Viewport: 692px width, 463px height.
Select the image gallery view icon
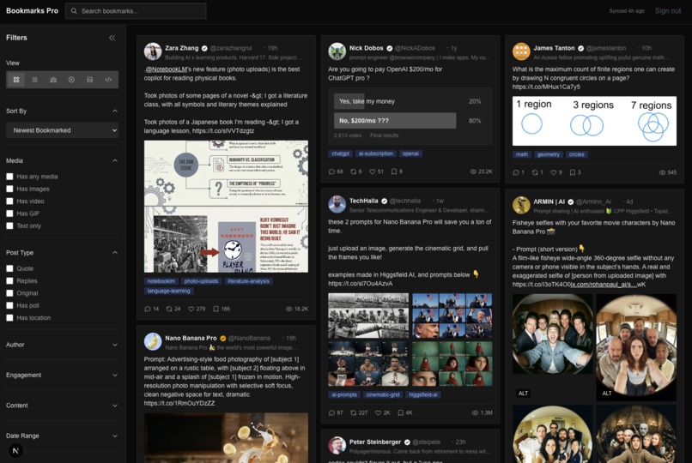pos(89,80)
